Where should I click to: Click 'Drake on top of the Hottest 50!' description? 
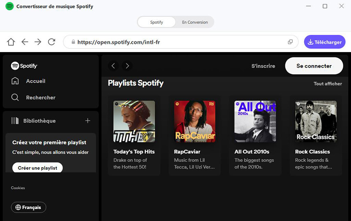(x=130, y=164)
